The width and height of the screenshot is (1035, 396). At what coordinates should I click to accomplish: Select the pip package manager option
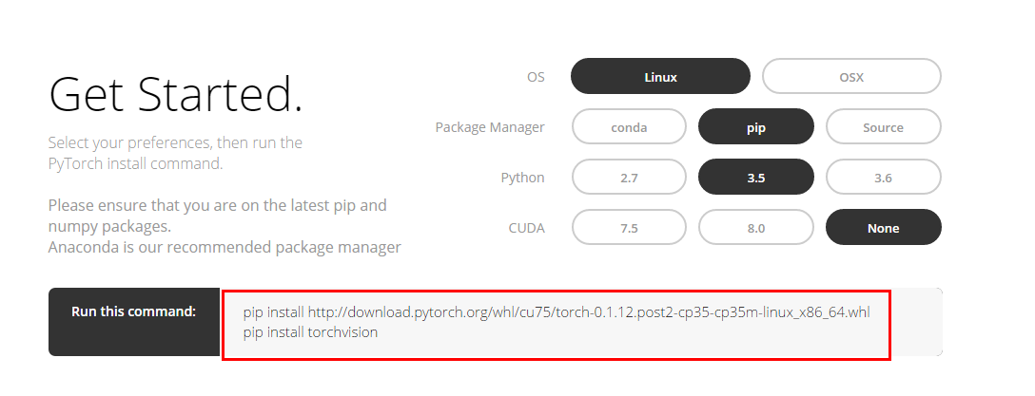coord(755,126)
